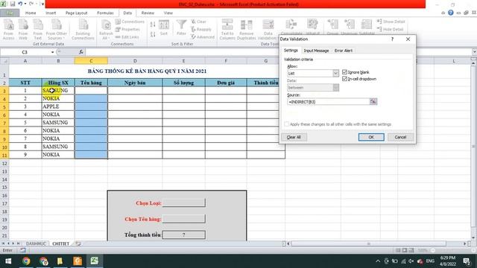The image size is (477, 268).
Task: Click the Source formula input field
Action: [x=328, y=102]
